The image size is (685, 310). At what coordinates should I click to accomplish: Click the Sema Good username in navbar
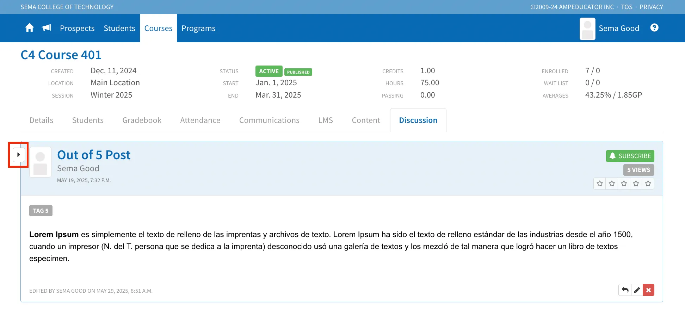point(619,28)
